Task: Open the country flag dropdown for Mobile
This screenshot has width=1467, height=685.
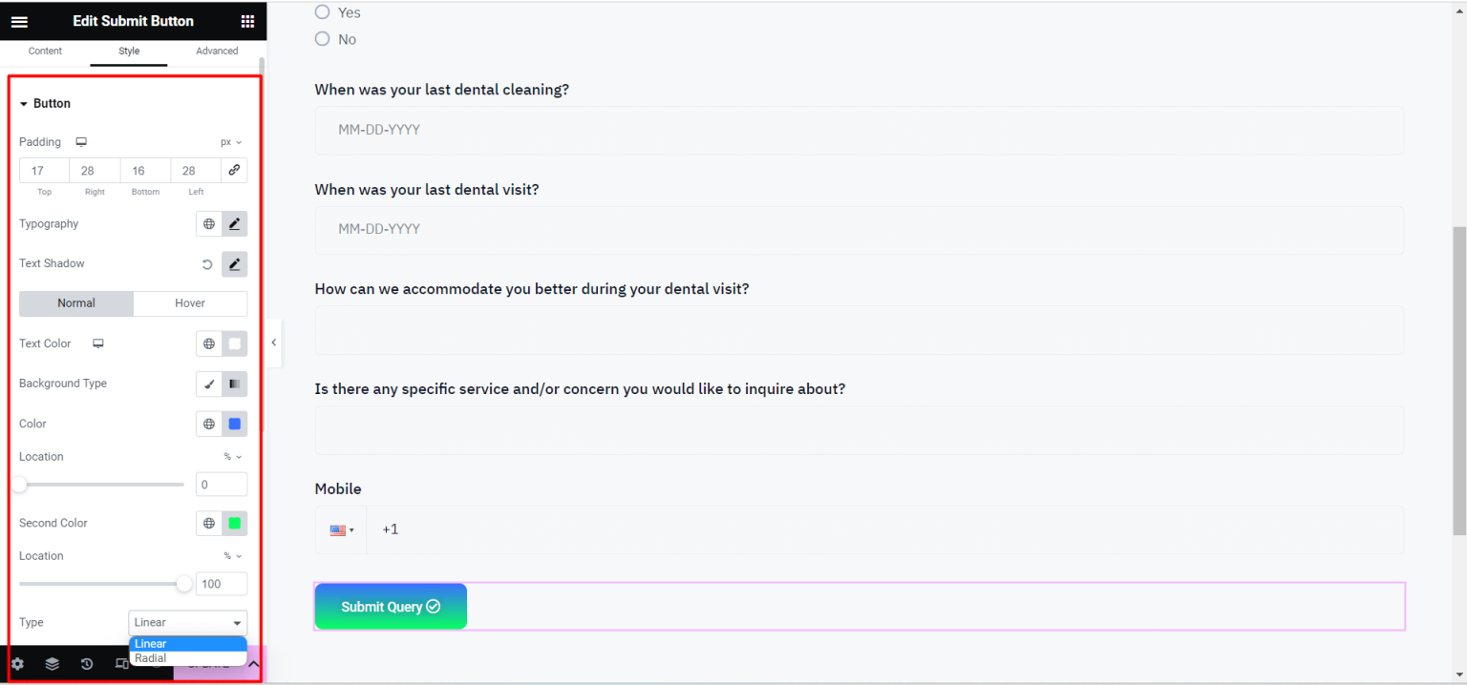Action: coord(341,529)
